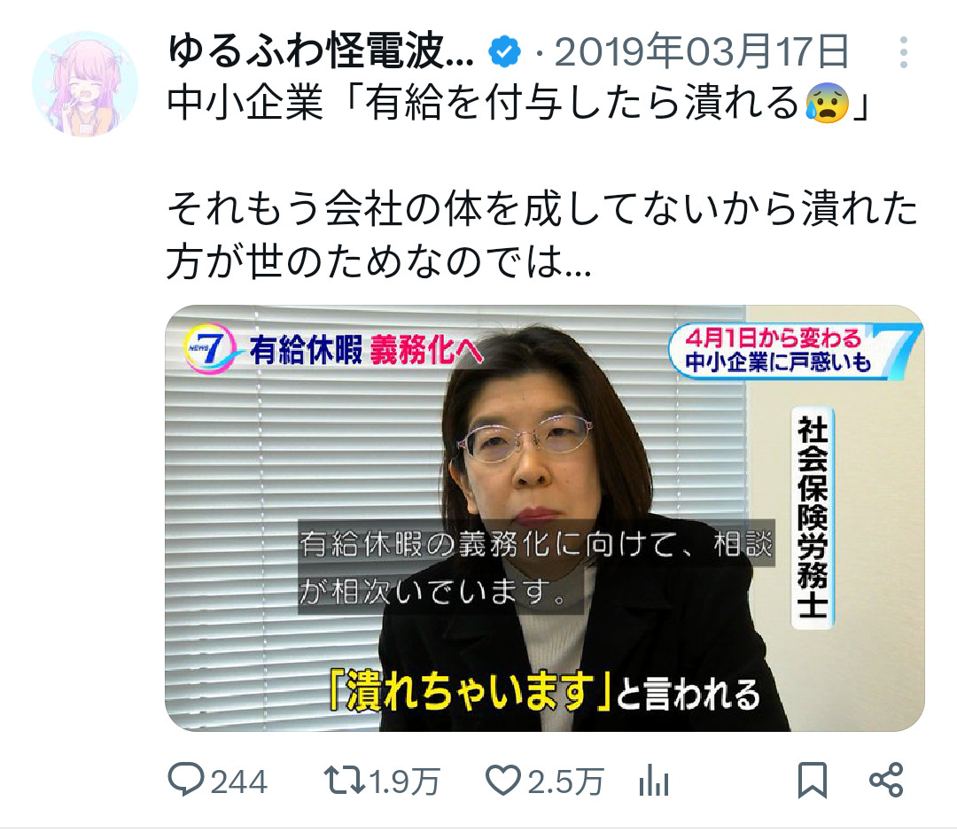Toggle the bookmark icon on this tweet
957x832 pixels.
813,780
